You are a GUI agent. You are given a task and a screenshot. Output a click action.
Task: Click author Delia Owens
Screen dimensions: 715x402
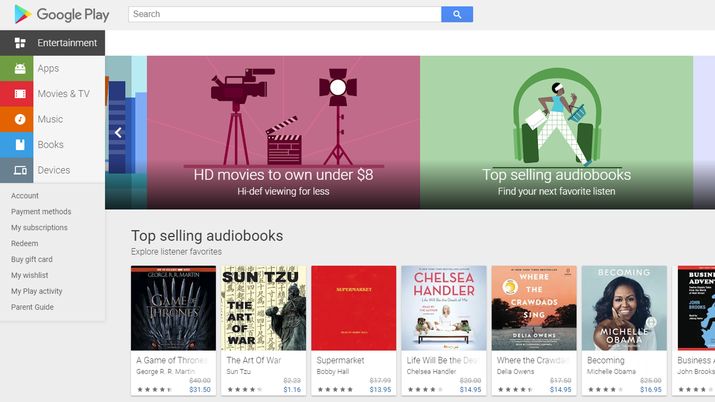pos(515,372)
